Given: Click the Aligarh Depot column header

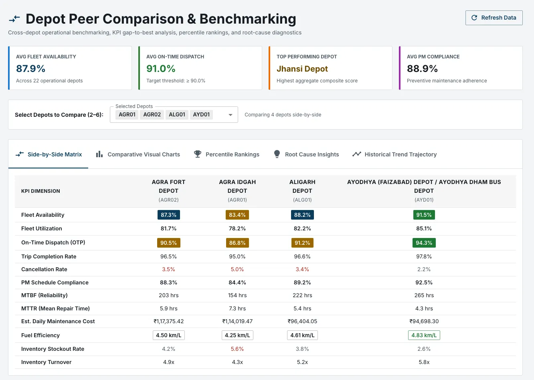Looking at the screenshot, I should [302, 191].
